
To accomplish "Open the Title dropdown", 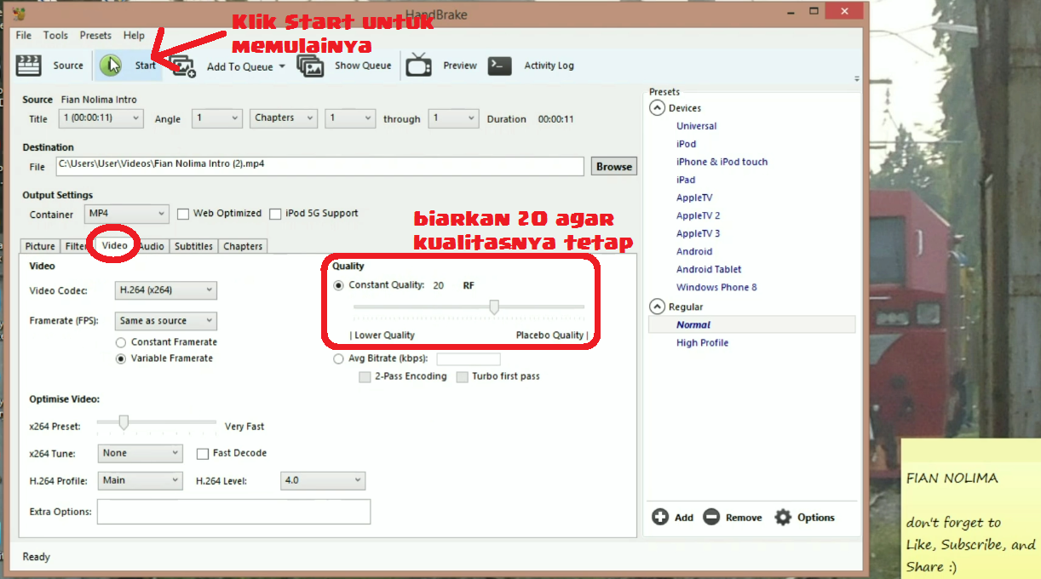I will [101, 118].
